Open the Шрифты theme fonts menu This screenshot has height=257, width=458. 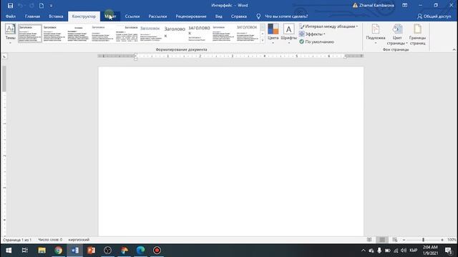point(288,34)
